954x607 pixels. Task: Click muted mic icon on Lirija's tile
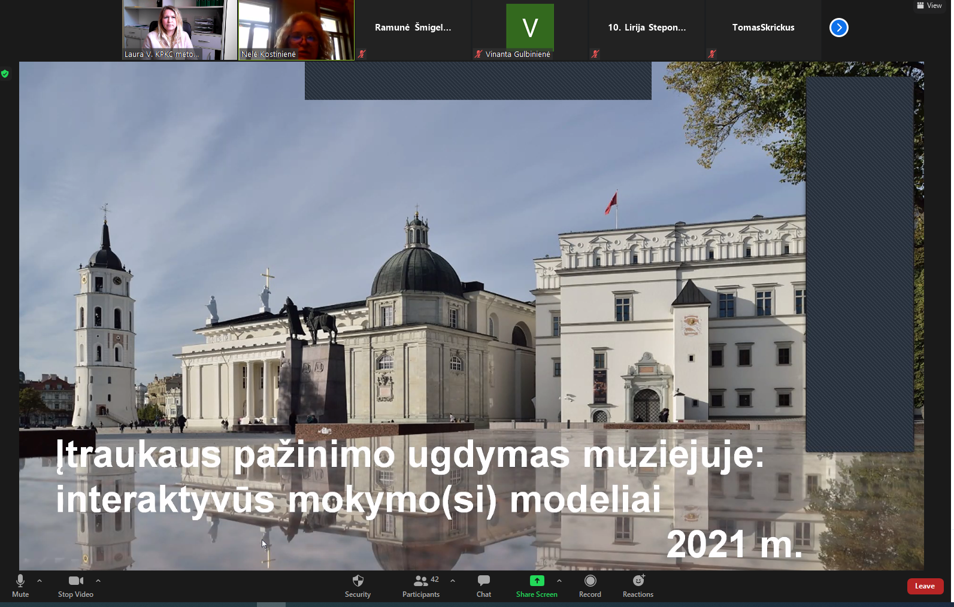click(x=595, y=54)
